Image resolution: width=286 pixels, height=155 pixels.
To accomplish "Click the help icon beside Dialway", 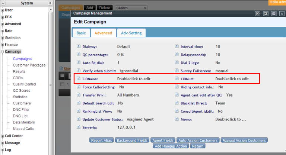I will (79, 47).
